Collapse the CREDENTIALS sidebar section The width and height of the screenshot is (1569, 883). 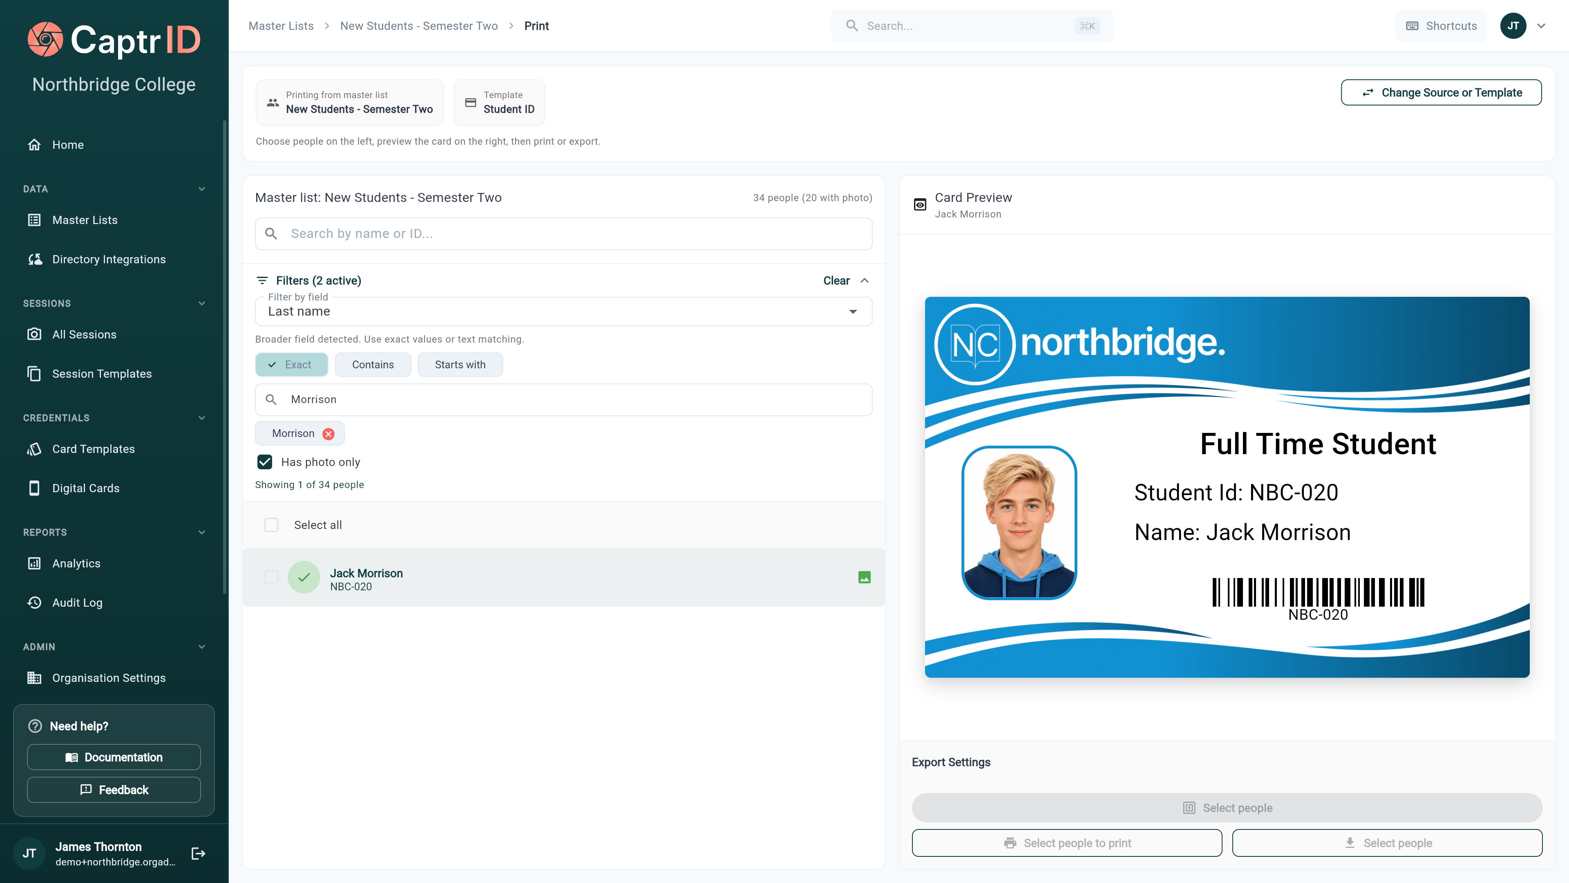[x=201, y=417]
